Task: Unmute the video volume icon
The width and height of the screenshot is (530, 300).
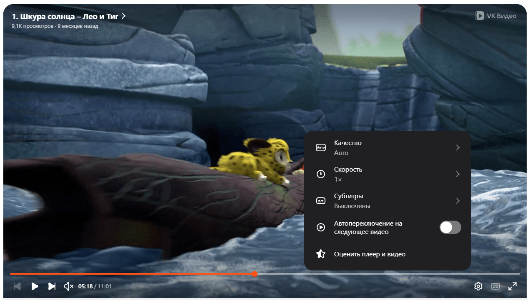Action: tap(68, 286)
